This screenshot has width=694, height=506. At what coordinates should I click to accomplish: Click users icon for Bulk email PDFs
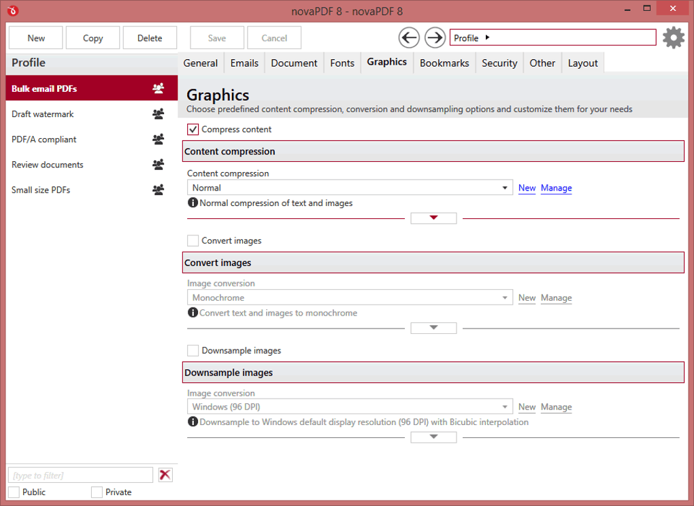click(158, 88)
